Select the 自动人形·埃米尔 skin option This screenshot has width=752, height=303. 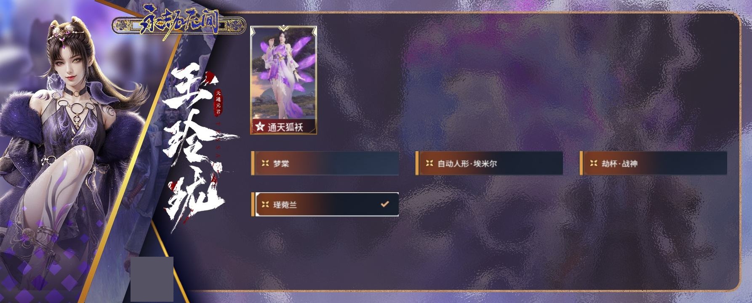(x=489, y=163)
